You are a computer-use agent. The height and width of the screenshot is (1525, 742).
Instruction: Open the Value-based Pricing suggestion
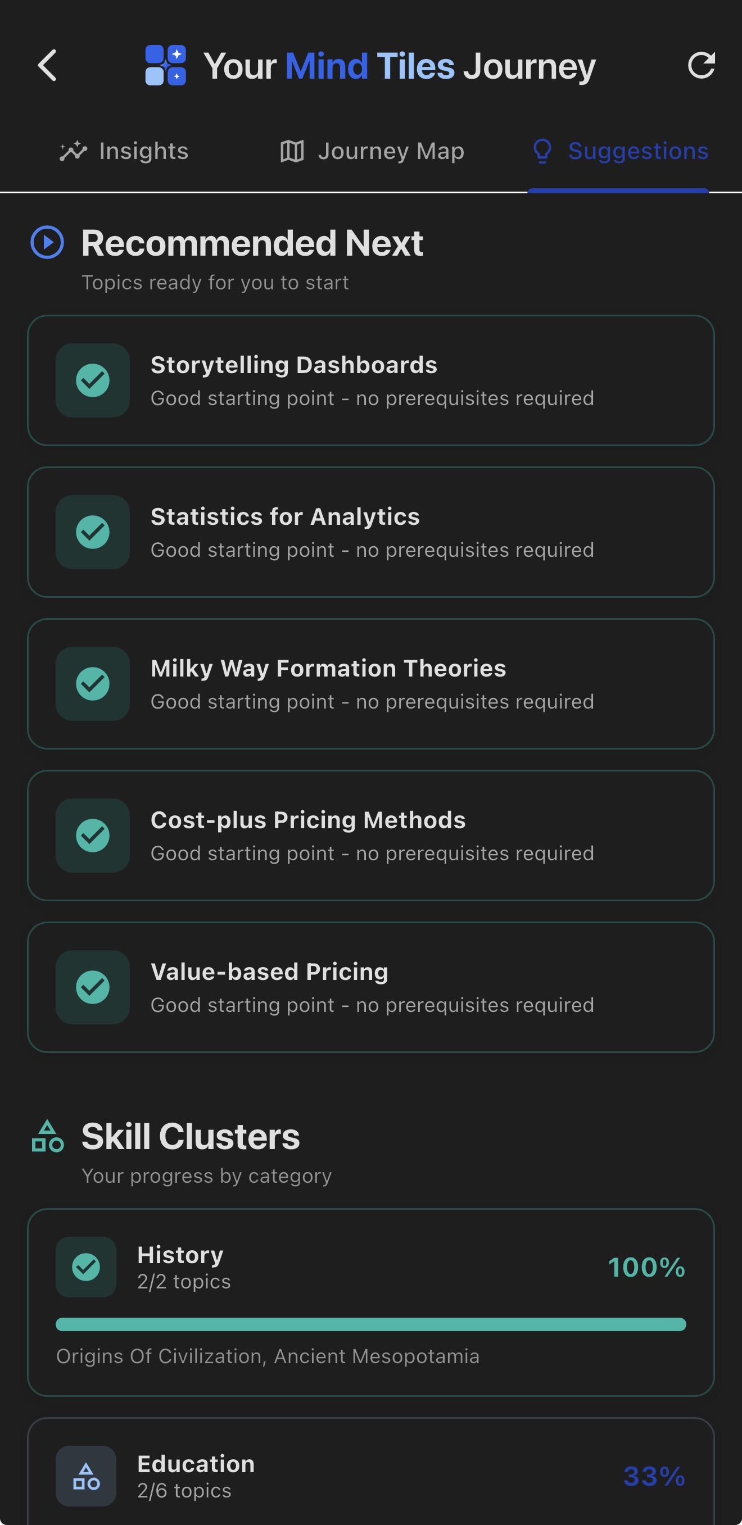370,987
